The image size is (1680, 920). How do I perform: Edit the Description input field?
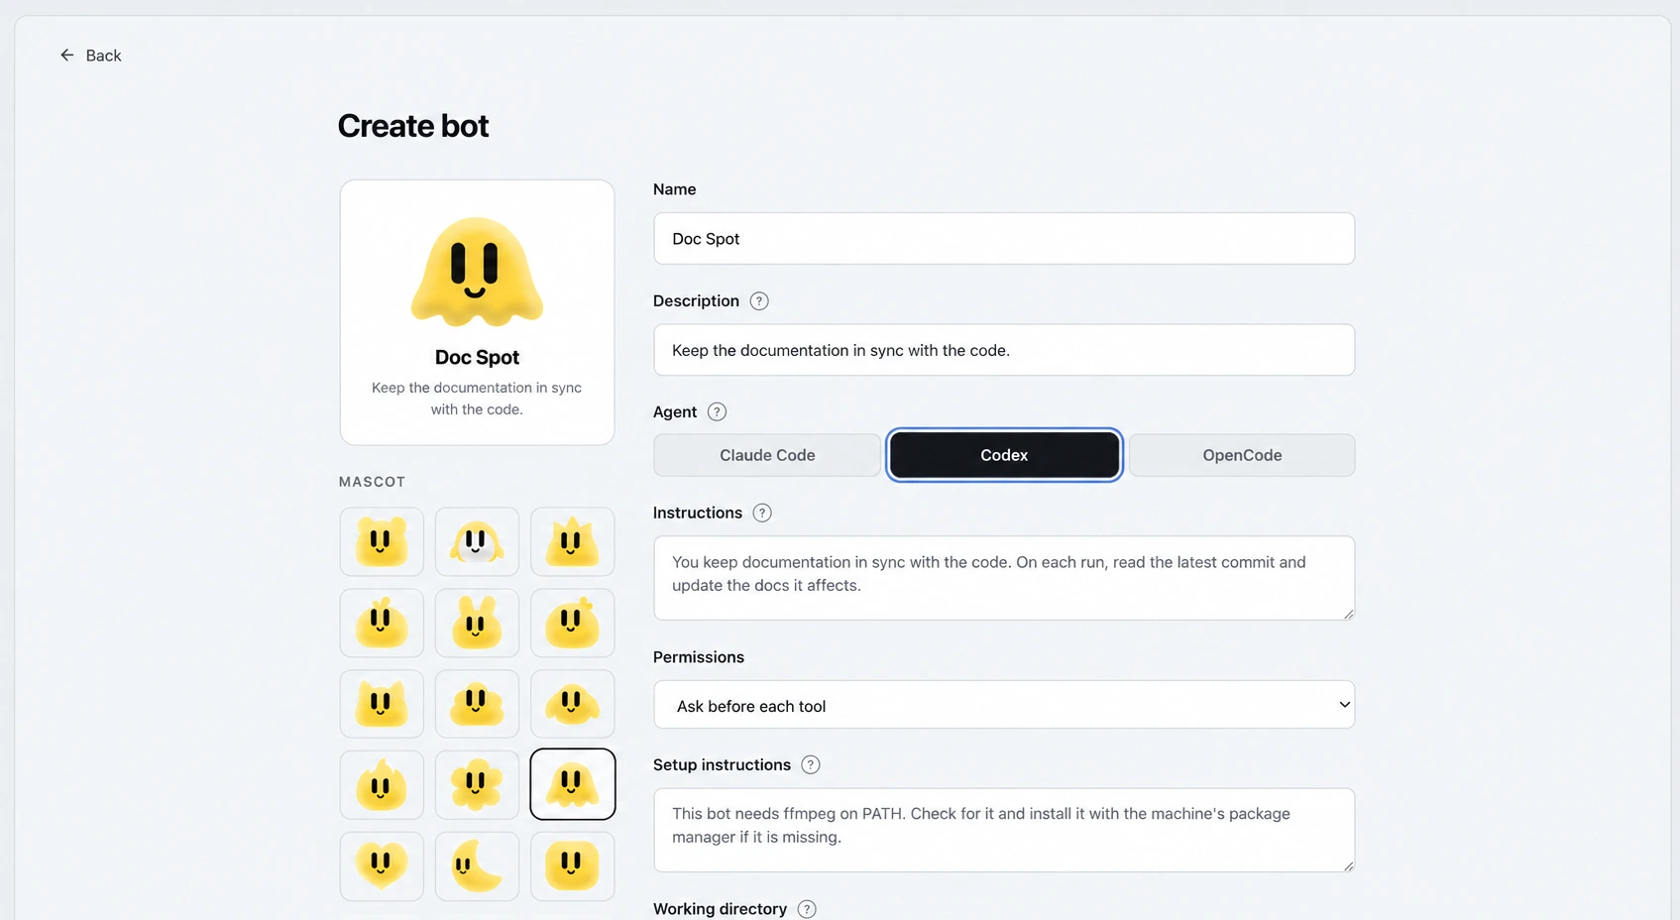tap(1004, 350)
